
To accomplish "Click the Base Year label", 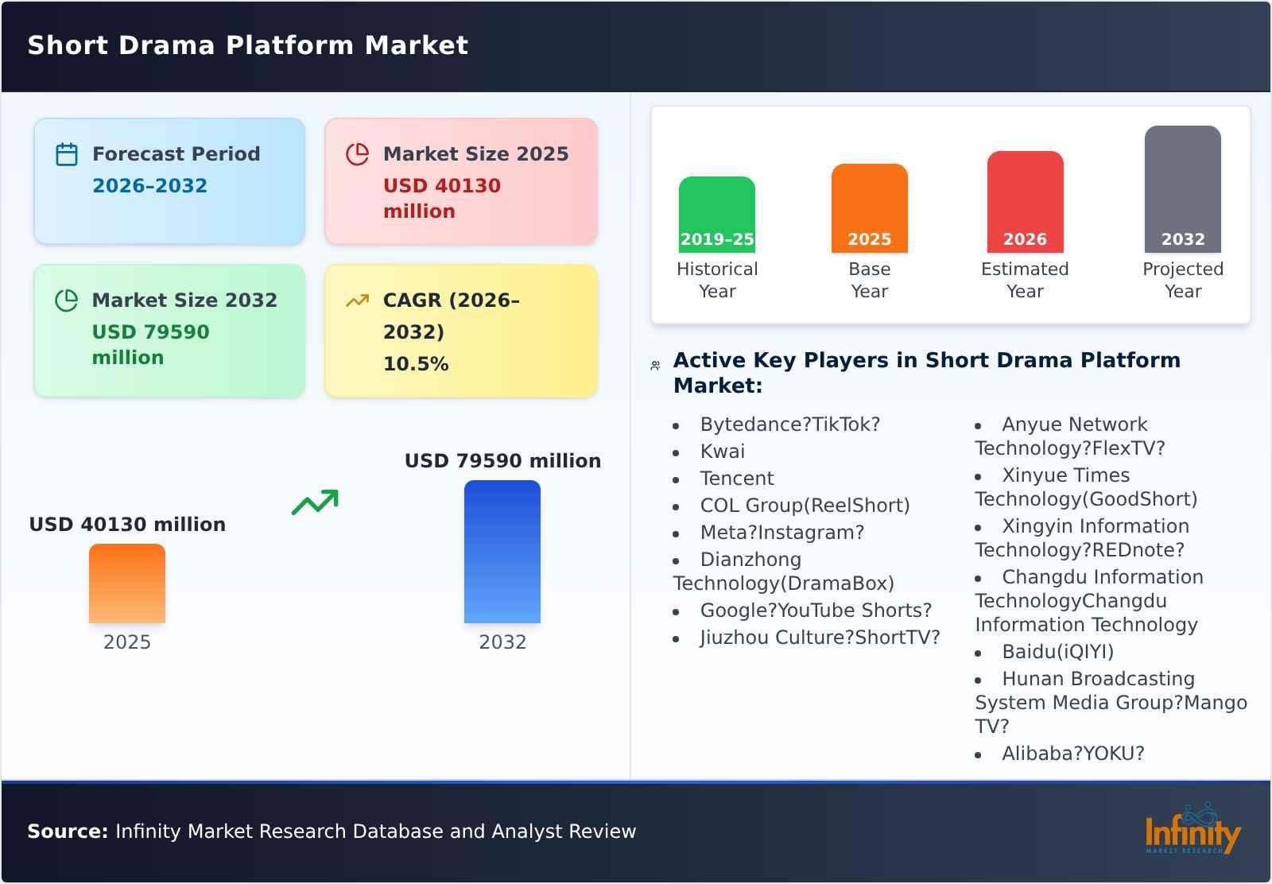I will pyautogui.click(x=870, y=280).
